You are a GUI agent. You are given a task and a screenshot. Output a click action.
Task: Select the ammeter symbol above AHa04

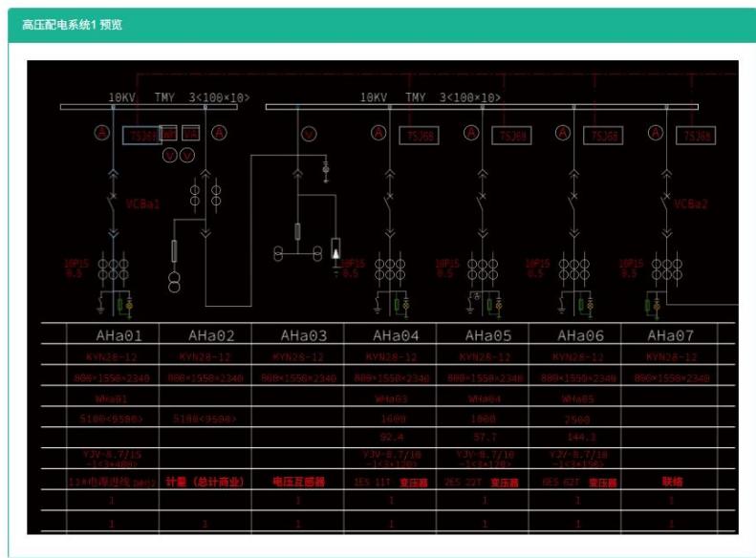pos(378,133)
